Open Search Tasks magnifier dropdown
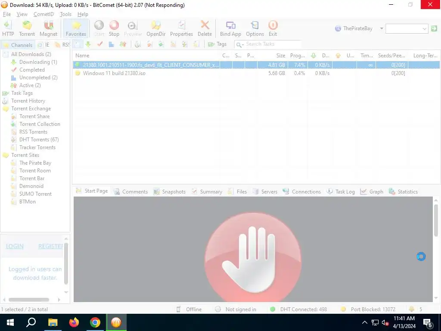The image size is (441, 331). [239, 44]
